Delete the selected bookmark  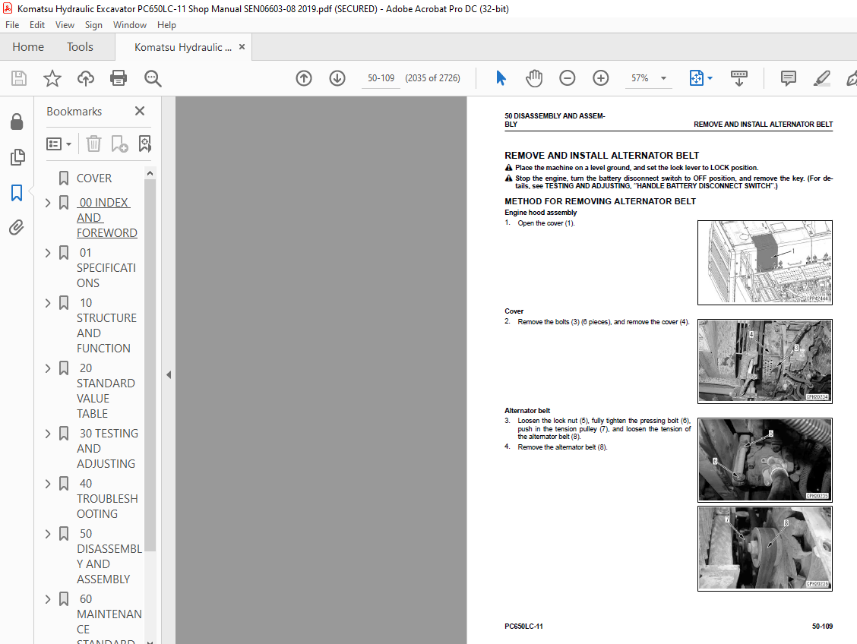click(93, 144)
